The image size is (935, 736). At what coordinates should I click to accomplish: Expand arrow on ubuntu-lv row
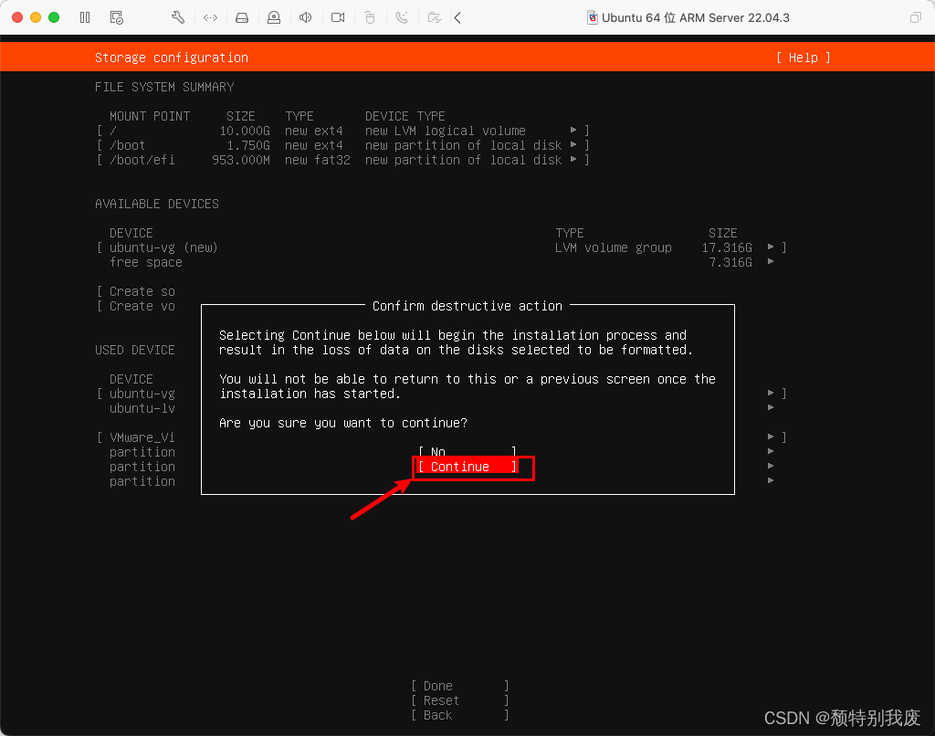click(x=771, y=408)
